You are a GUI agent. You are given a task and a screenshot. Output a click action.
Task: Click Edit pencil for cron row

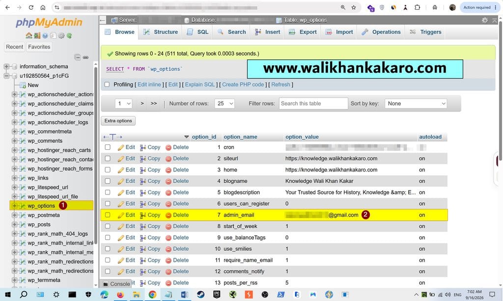(121, 147)
